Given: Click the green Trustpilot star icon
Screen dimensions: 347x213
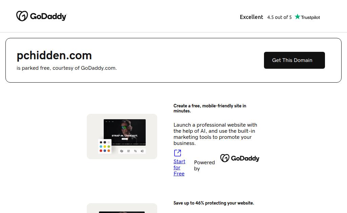Looking at the screenshot, I should (x=298, y=17).
